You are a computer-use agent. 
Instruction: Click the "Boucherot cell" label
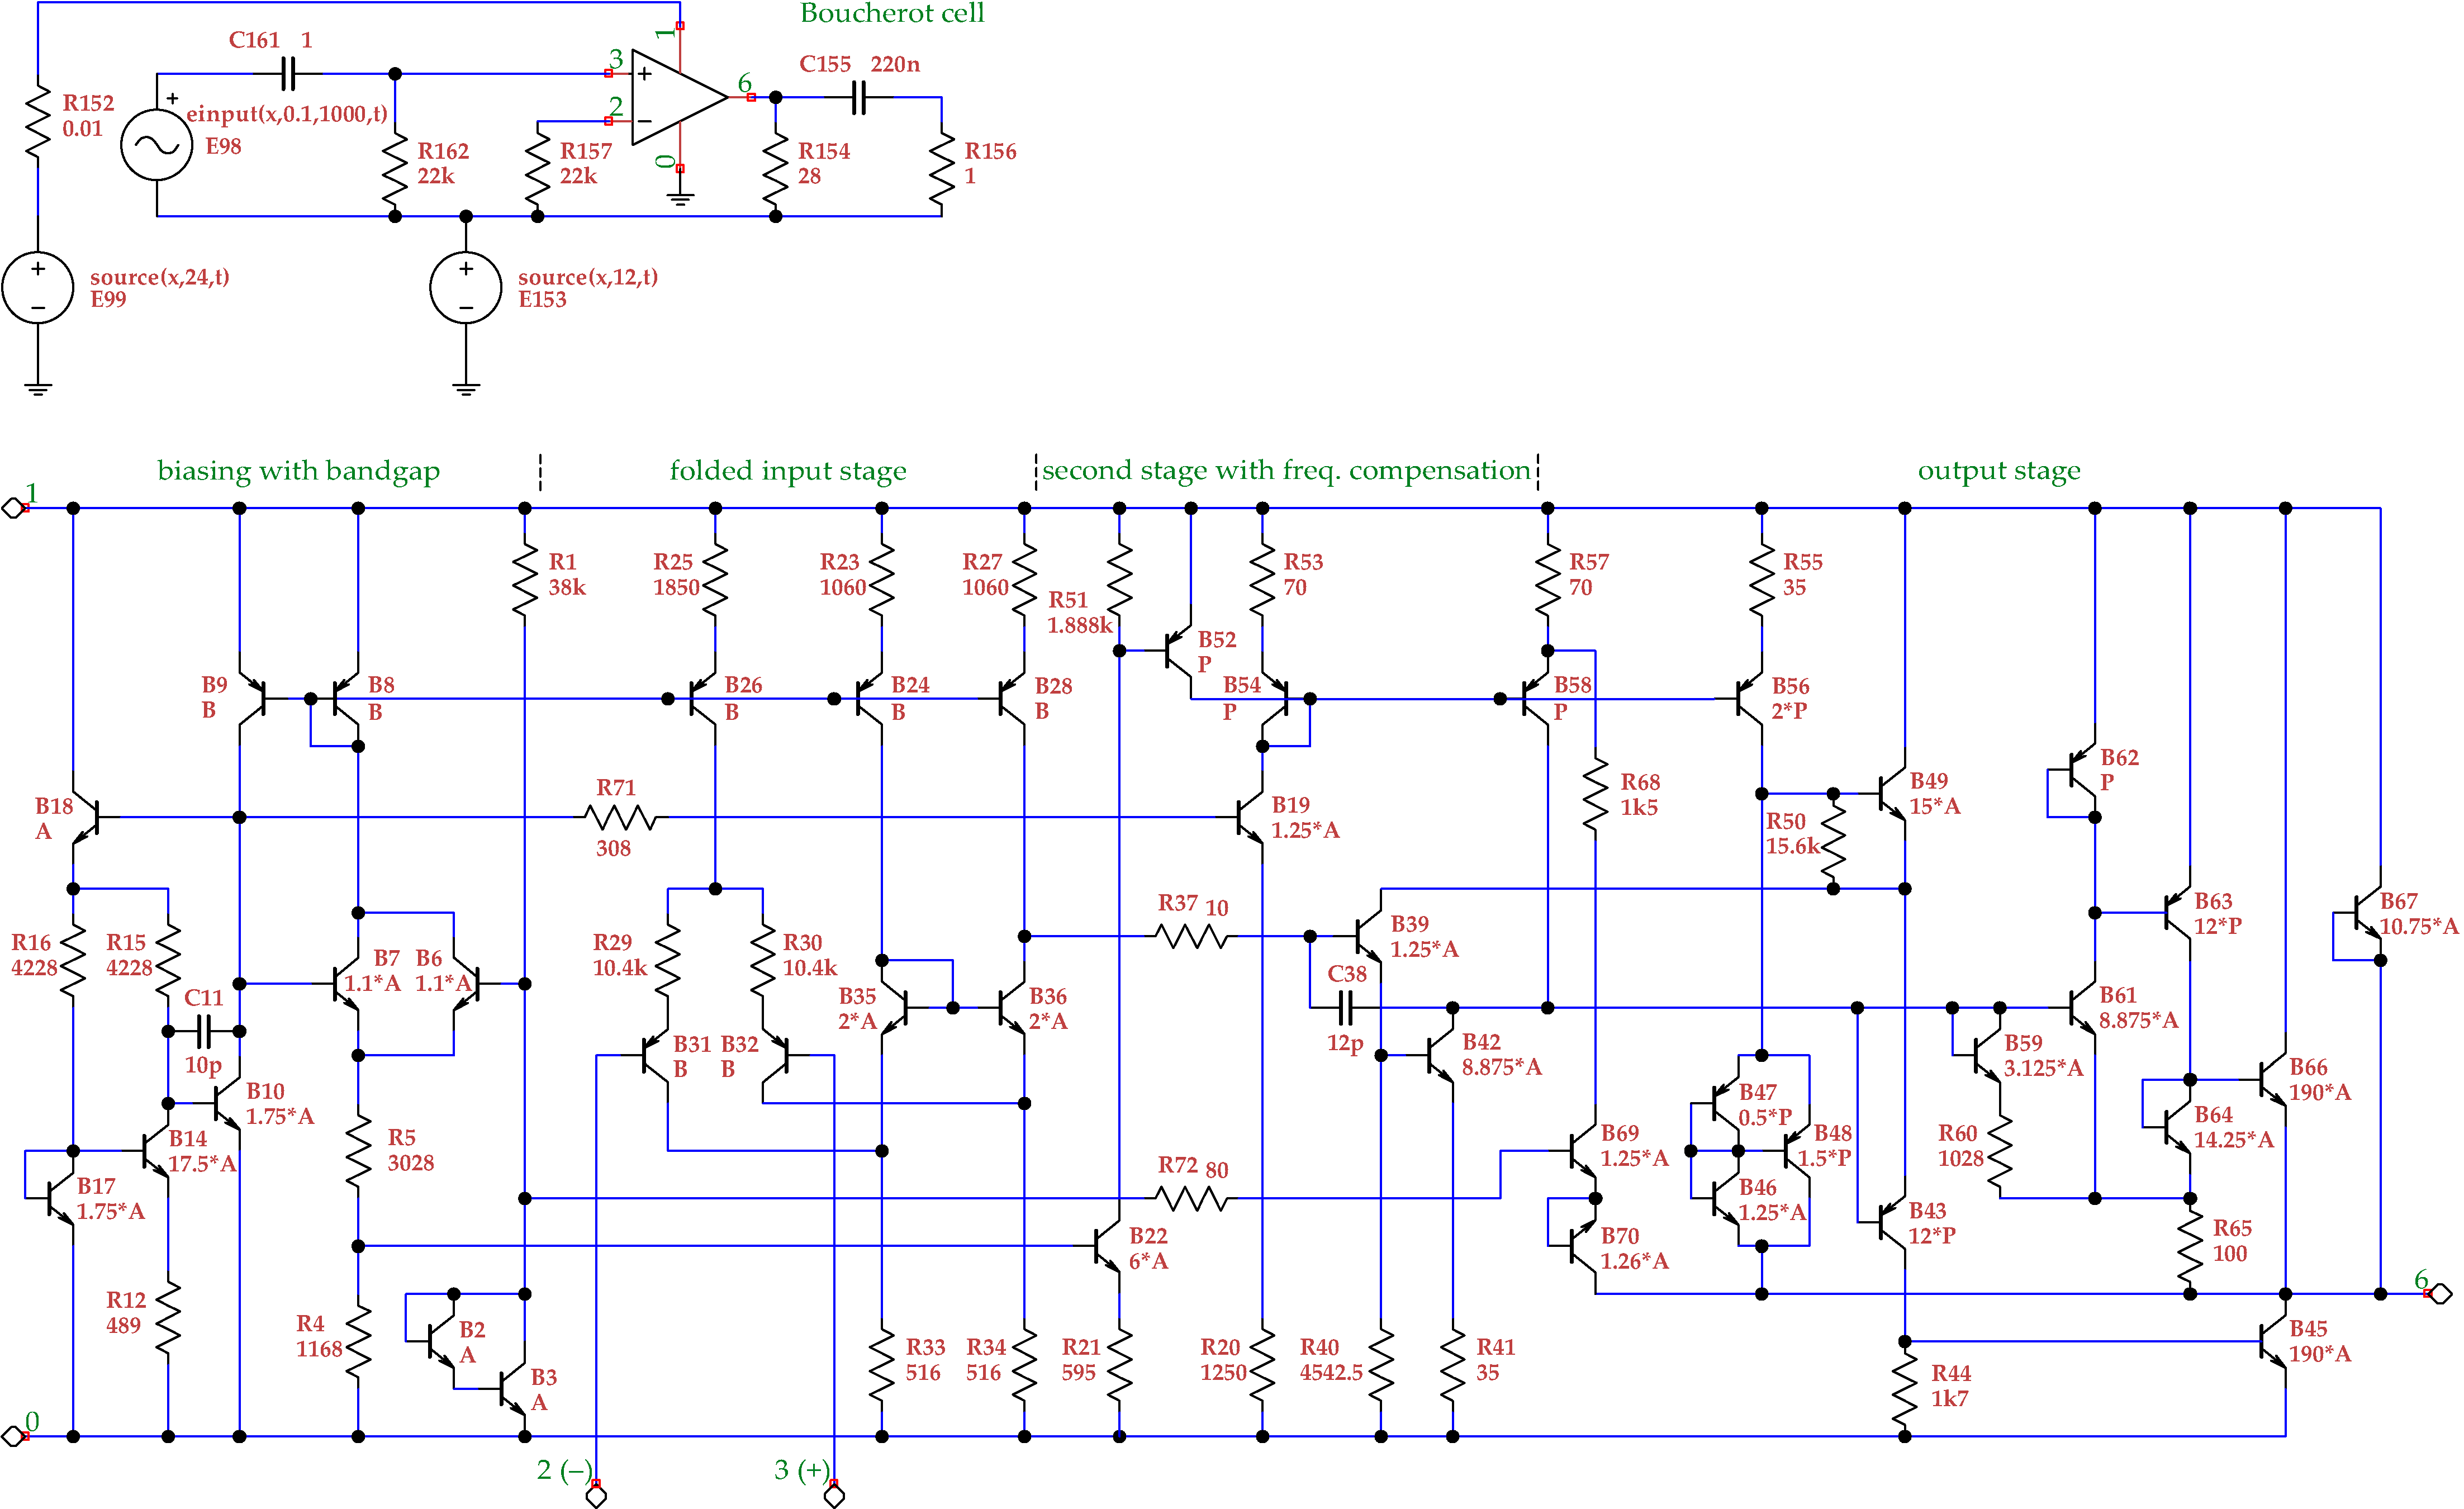[892, 13]
